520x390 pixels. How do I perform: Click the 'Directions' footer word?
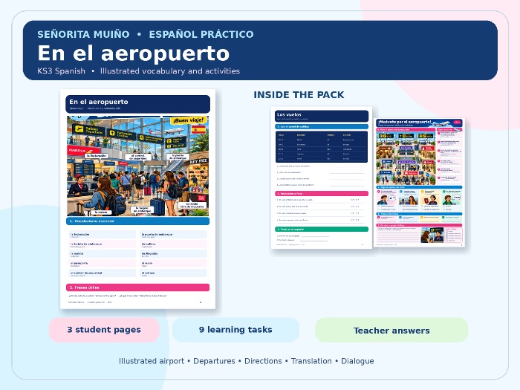[263, 361]
